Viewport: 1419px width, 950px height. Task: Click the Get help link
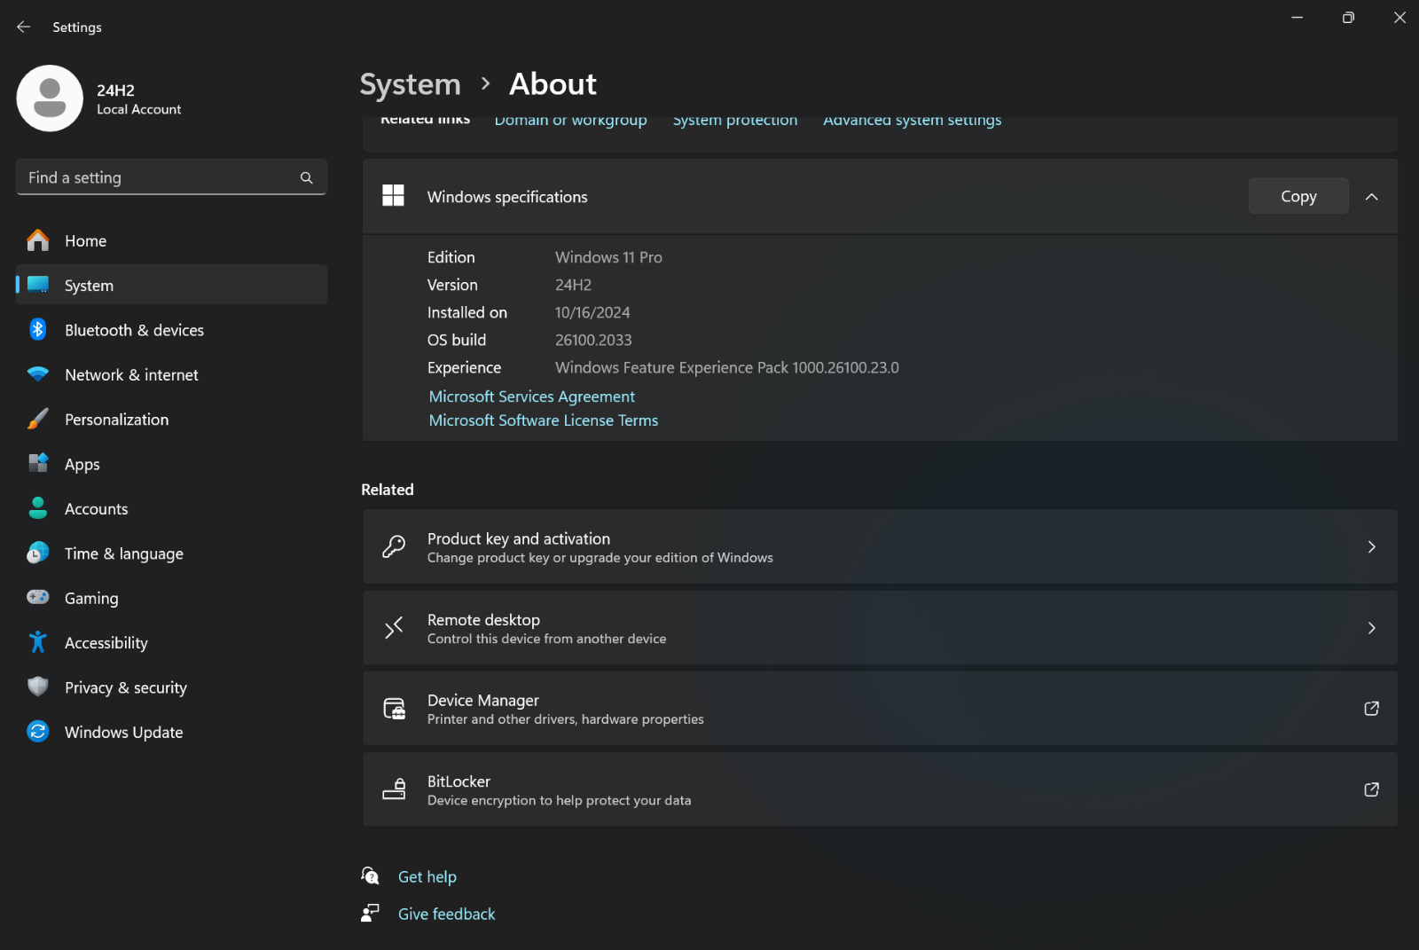tap(427, 876)
